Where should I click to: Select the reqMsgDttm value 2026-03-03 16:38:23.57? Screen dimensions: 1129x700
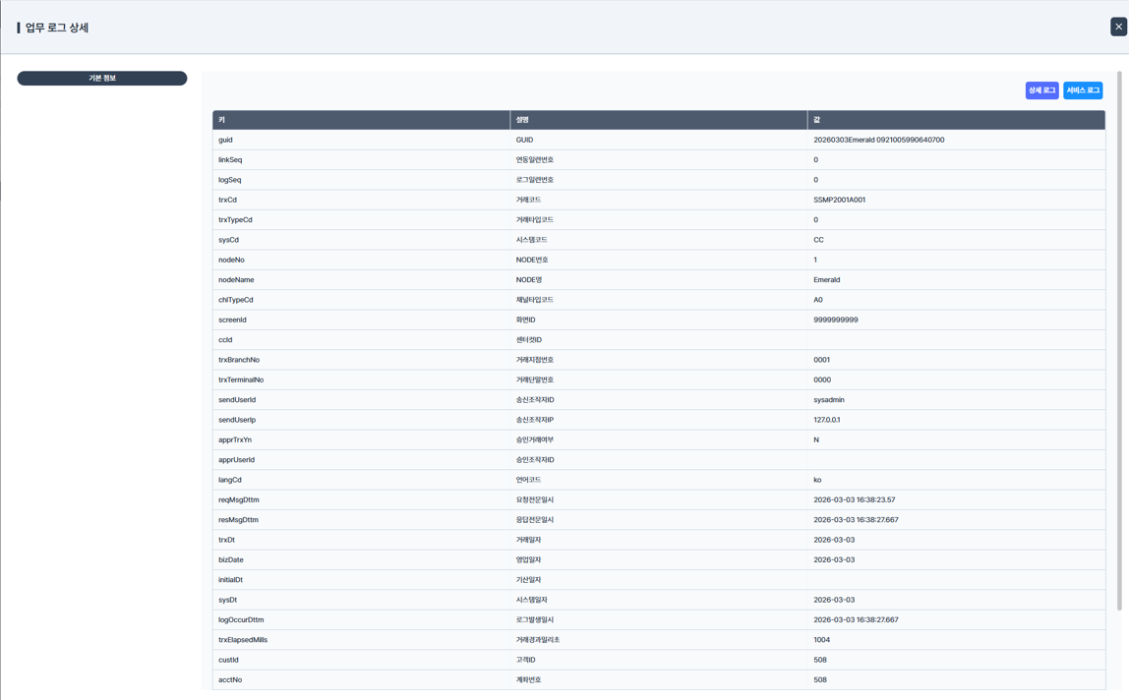854,499
